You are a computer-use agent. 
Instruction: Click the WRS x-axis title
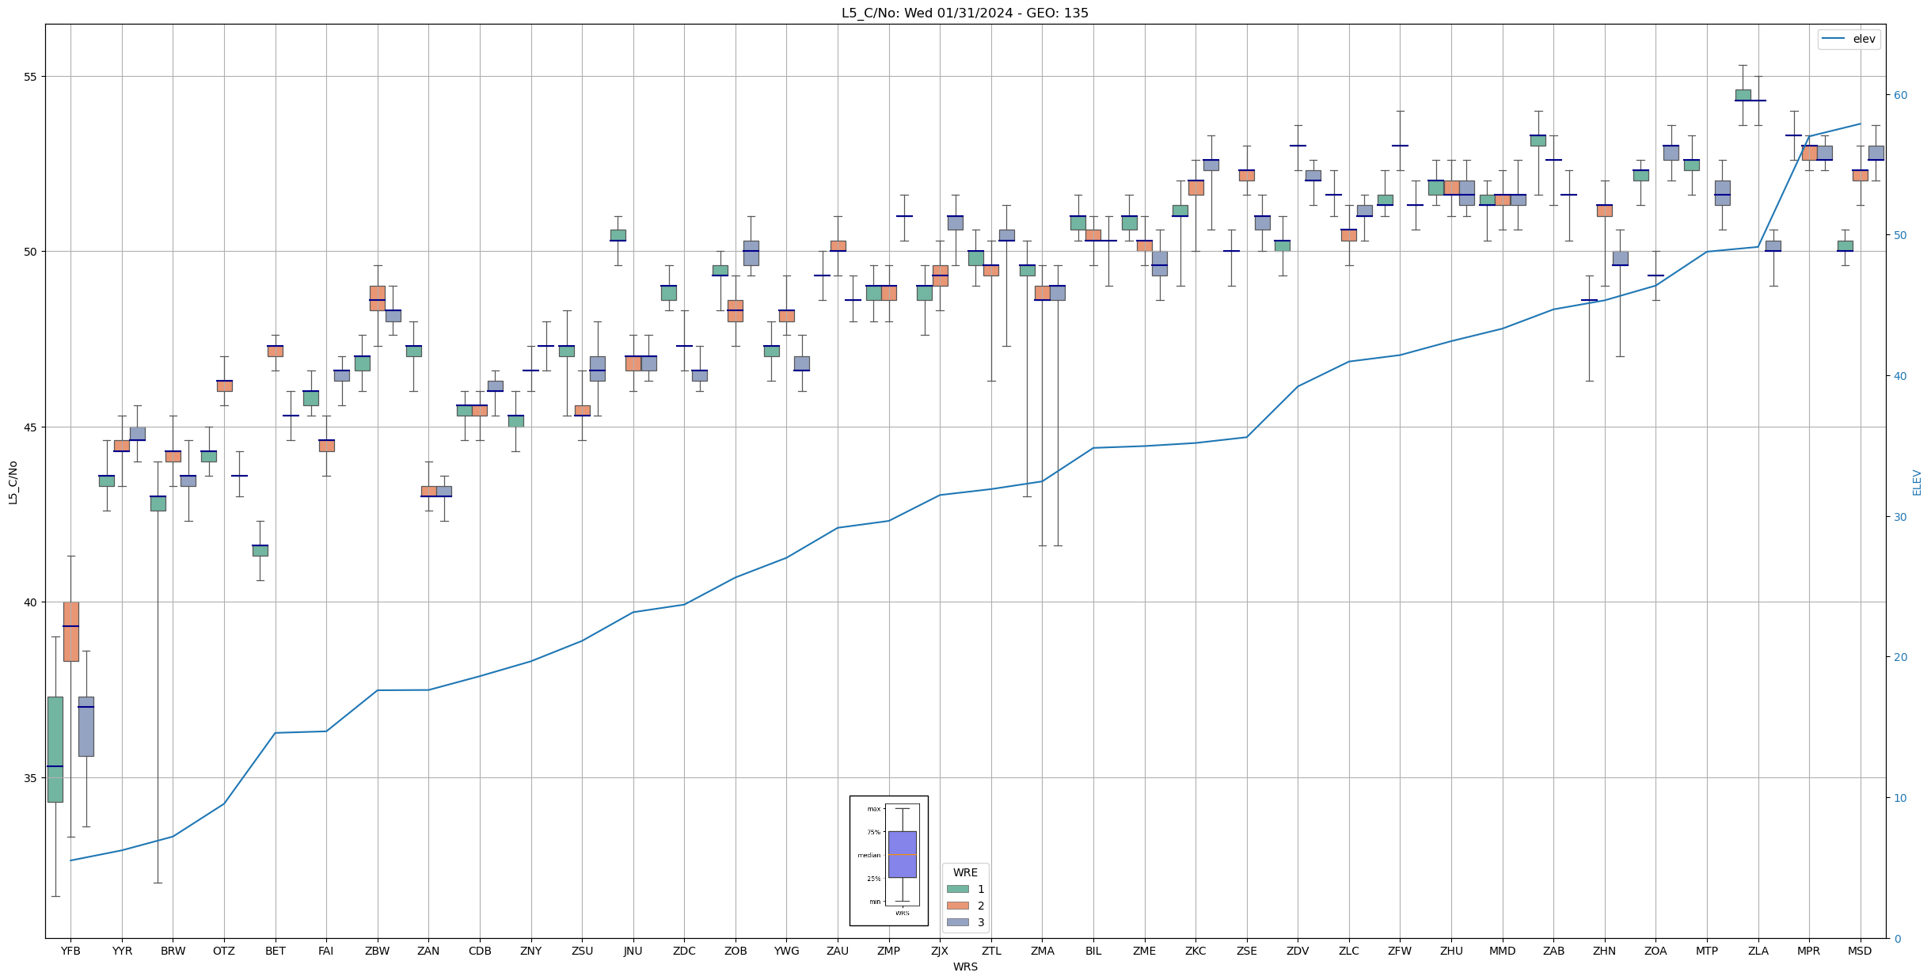point(964,967)
